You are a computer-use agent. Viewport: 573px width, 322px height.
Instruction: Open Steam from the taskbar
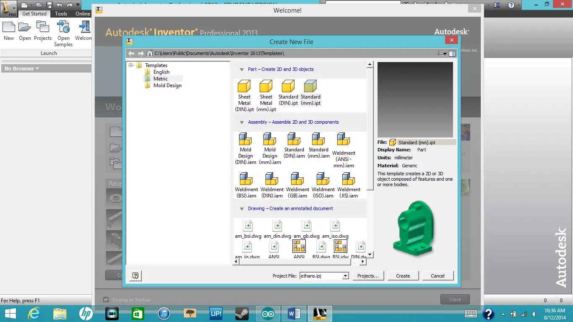click(242, 313)
